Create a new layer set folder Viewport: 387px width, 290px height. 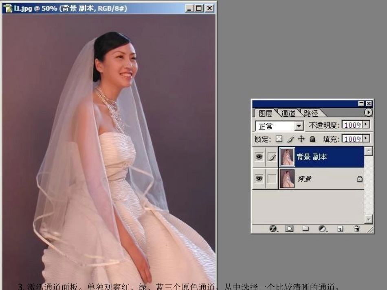(306, 229)
